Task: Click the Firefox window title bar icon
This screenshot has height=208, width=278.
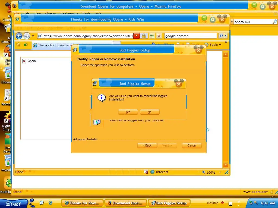Action: click(15, 6)
